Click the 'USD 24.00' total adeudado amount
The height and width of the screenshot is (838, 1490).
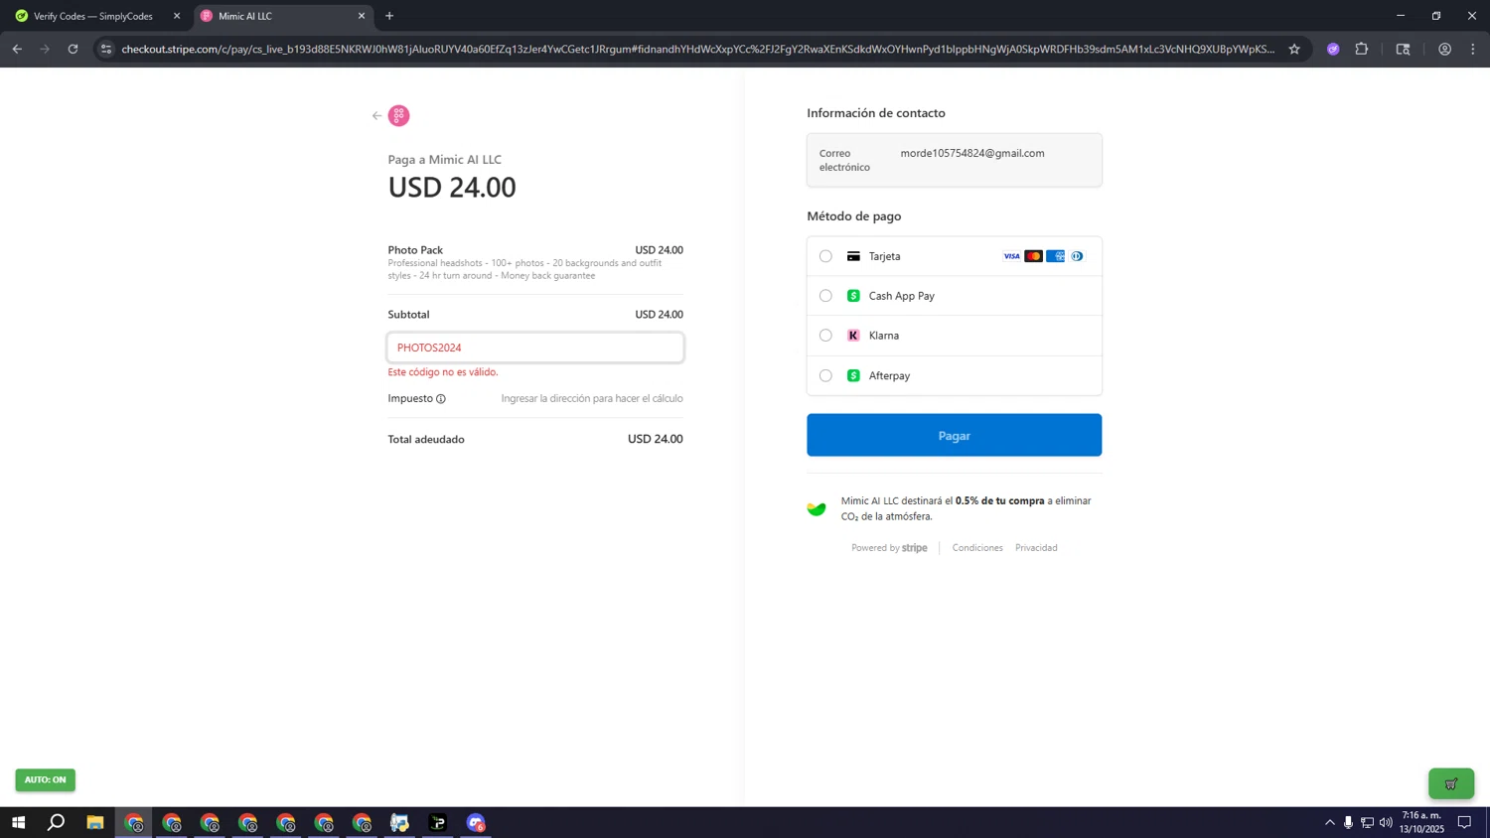point(655,439)
